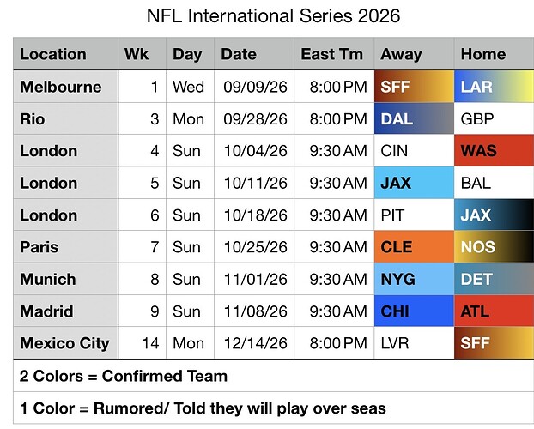The width and height of the screenshot is (534, 429).
Task: Select the Mexico City location cell
Action: (65, 343)
